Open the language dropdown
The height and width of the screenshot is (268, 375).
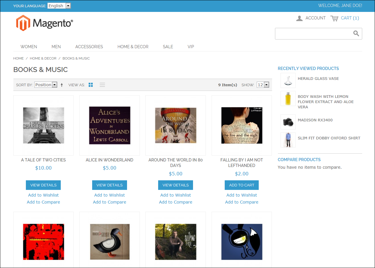point(59,6)
